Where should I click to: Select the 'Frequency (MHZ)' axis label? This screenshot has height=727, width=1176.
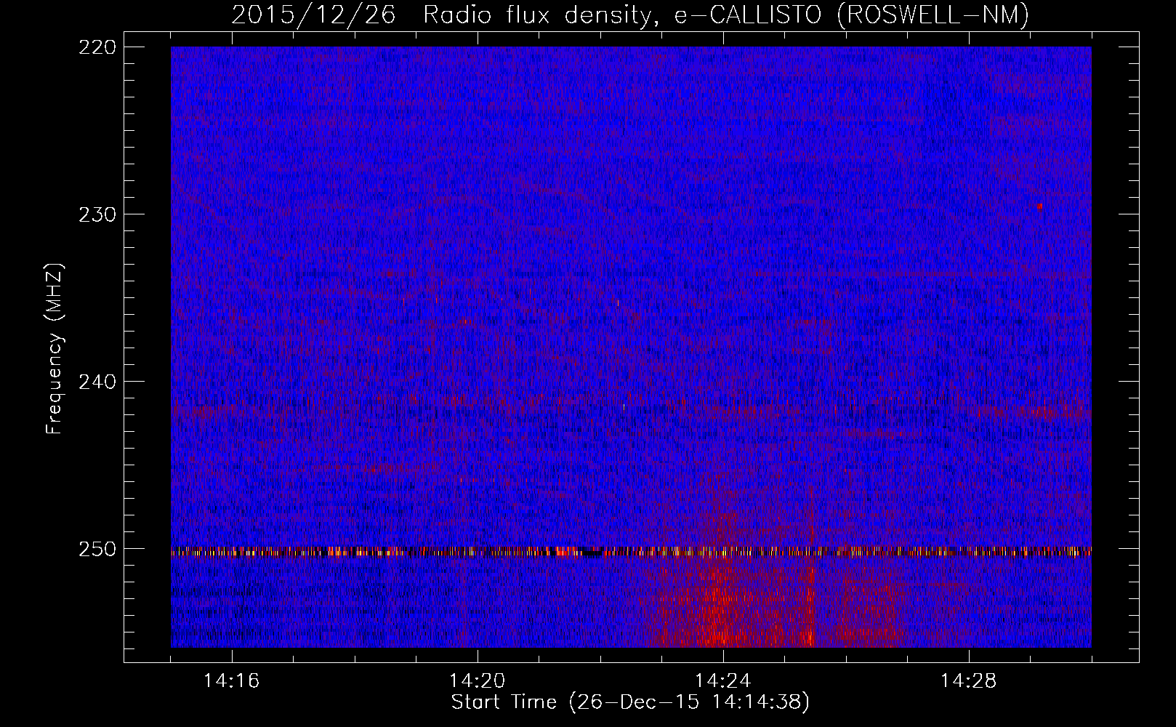[x=55, y=349]
